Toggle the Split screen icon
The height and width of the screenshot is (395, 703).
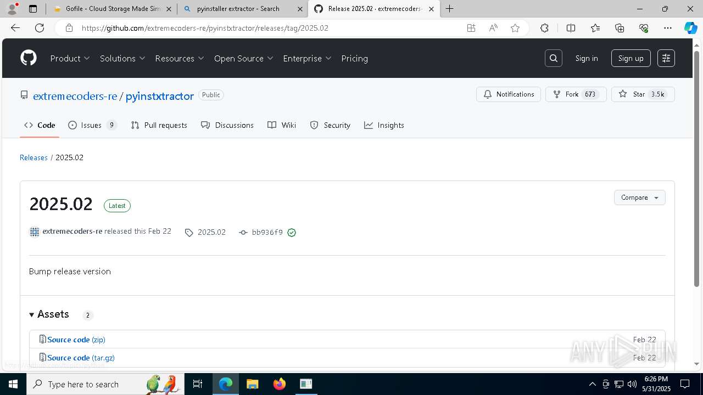(571, 28)
